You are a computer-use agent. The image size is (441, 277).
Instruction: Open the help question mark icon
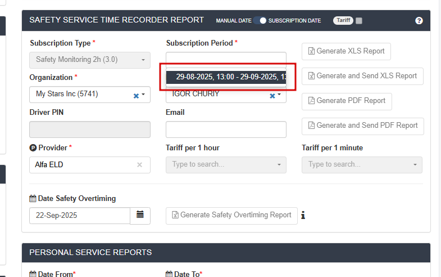419,21
